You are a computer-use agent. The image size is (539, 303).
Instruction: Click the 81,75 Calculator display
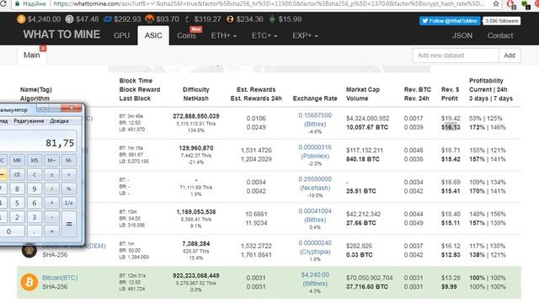coord(38,141)
